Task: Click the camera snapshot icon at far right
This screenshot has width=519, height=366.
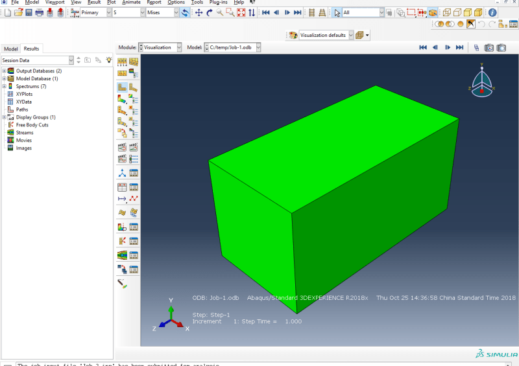Action: coord(501,47)
